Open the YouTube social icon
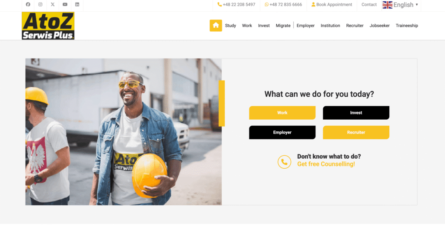Screen dimensions: 445x232 pos(65,4)
